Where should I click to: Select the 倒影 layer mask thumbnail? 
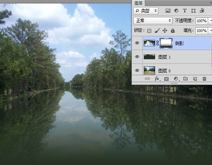pyautogui.click(x=166, y=43)
